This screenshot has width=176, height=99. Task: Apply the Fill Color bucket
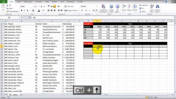(x=39, y=10)
